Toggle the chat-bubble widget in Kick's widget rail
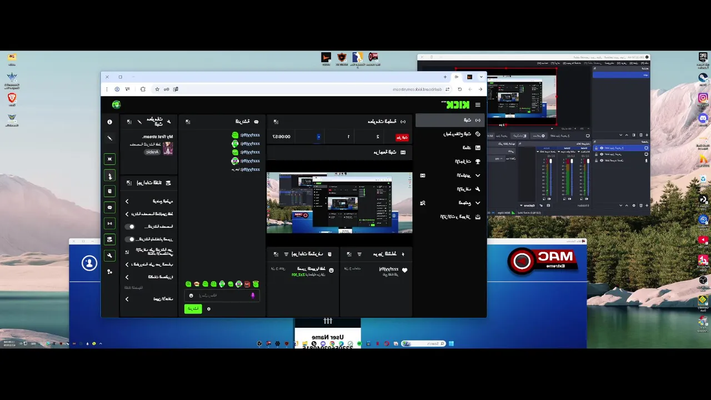Viewport: 711px width, 400px height. 109,207
